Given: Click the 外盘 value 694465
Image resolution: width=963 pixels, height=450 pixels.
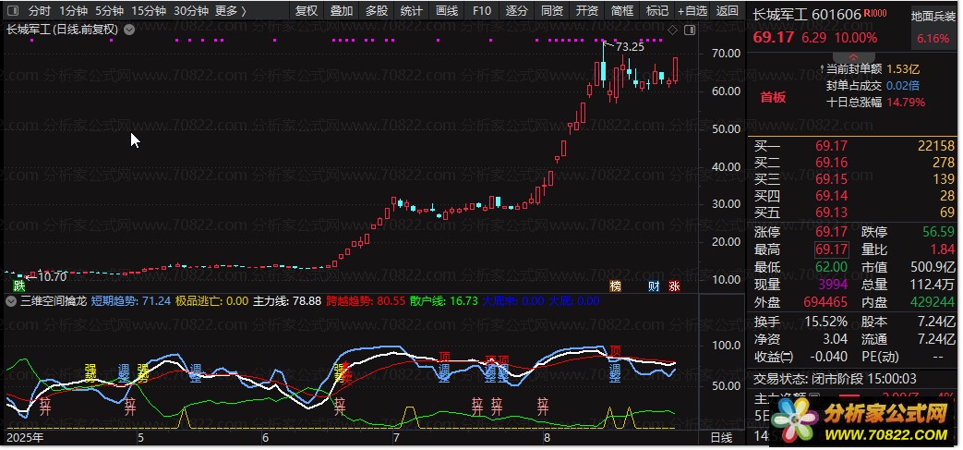Looking at the screenshot, I should tap(825, 302).
